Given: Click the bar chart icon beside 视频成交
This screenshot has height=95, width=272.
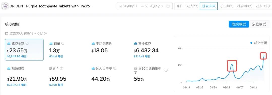Looking at the screenshot, I should [x=9, y=69].
